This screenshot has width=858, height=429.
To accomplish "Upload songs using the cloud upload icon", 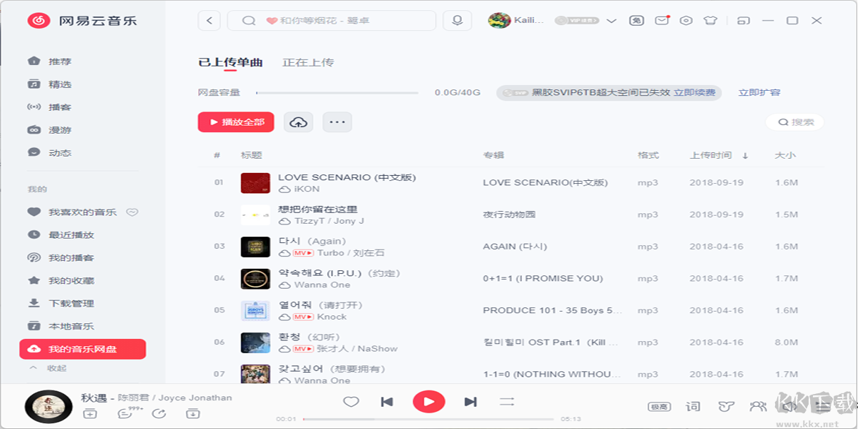I will [298, 122].
